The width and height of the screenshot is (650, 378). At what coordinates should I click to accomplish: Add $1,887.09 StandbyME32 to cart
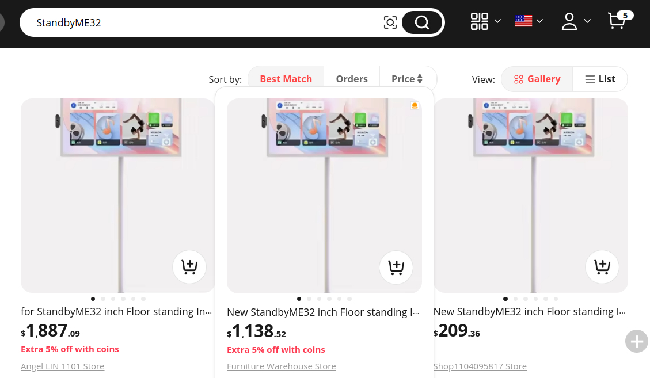point(189,267)
